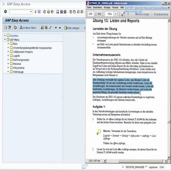Click the PDF horizontal scrollbar thumb

[x=141, y=161]
